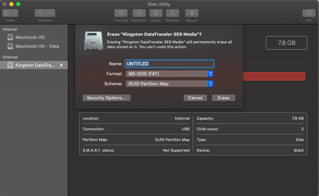The height and width of the screenshot is (196, 319).
Task: Click the Location External value
Action: (182, 118)
